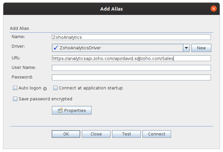Click the Auto logon info icon
Screen dimensions: 223x152
(45, 88)
